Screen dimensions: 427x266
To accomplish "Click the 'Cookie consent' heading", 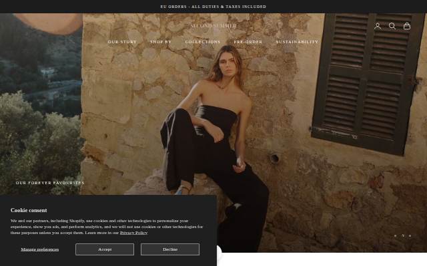I will click(29, 210).
